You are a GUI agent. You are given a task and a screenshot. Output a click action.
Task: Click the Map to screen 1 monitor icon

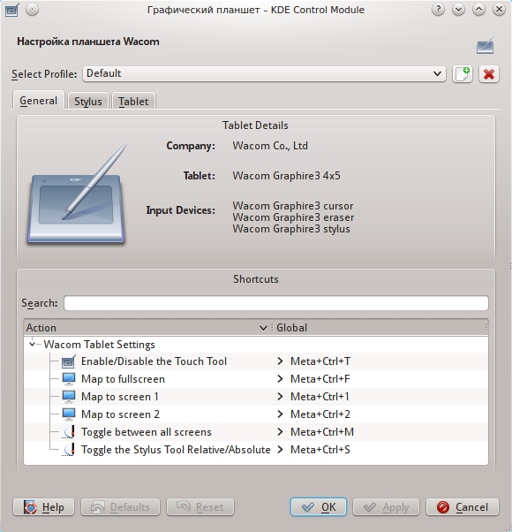click(x=69, y=397)
